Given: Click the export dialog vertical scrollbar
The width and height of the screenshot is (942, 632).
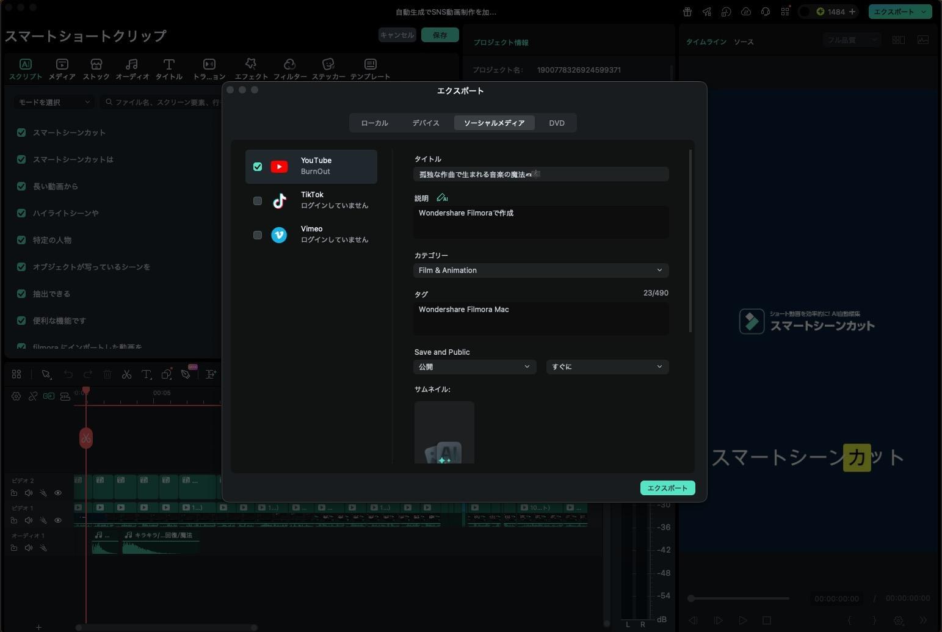Looking at the screenshot, I should [x=690, y=241].
